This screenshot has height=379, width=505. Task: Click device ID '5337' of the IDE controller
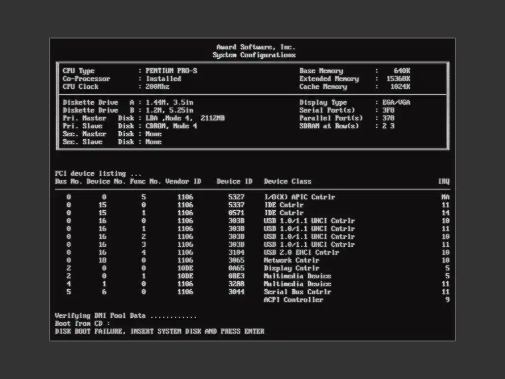236,205
